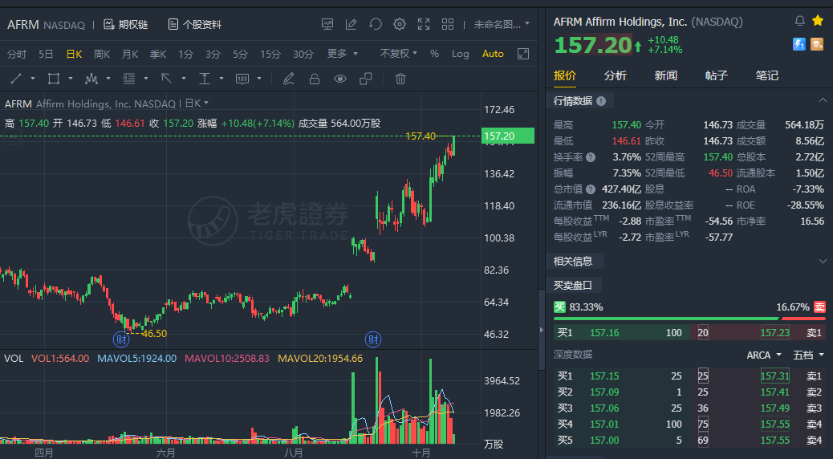Open 个股资料 stock profile
Viewport: 833px width, 459px height.
pyautogui.click(x=195, y=24)
